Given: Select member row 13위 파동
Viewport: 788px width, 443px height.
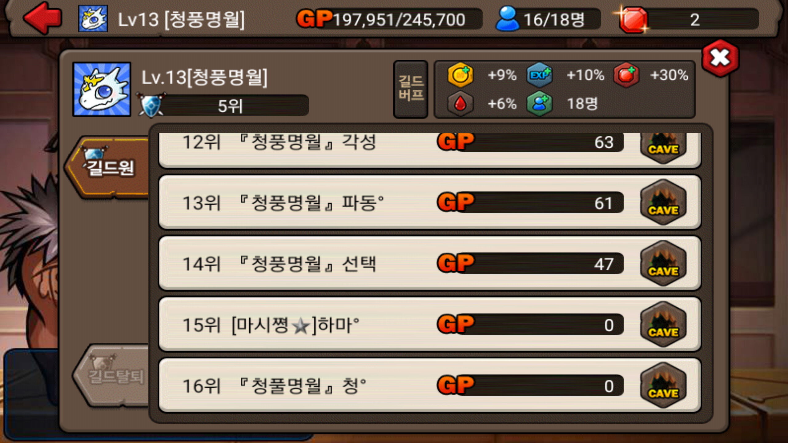Looking at the screenshot, I should 430,202.
